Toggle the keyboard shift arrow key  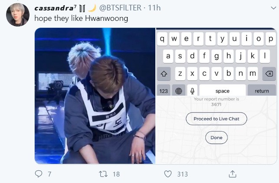164,73
